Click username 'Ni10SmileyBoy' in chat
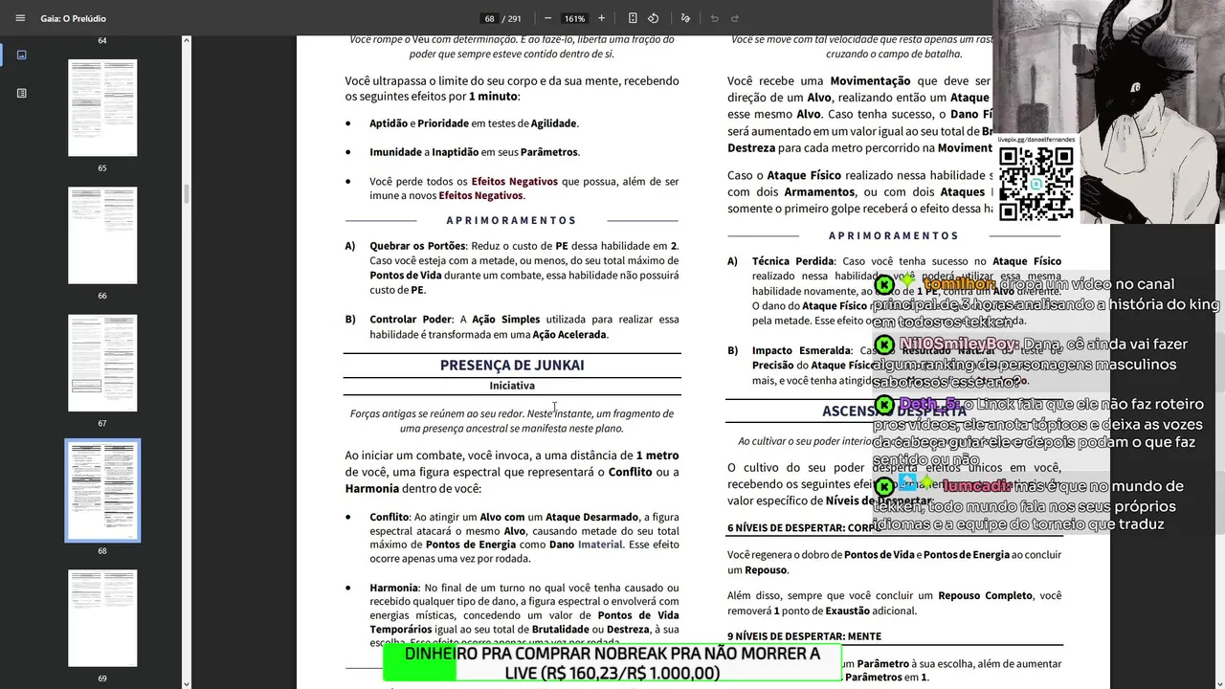This screenshot has height=689, width=1225. [x=958, y=344]
